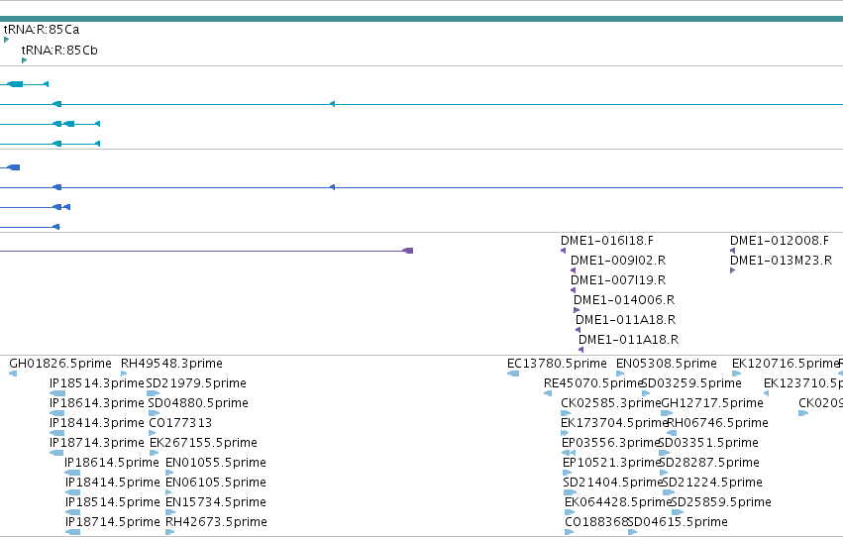Select the SD28287.5prime label
The image size is (843, 537).
[709, 464]
